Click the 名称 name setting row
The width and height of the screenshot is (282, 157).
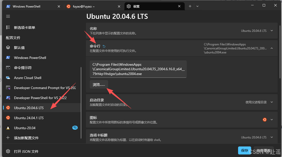pos(182,31)
